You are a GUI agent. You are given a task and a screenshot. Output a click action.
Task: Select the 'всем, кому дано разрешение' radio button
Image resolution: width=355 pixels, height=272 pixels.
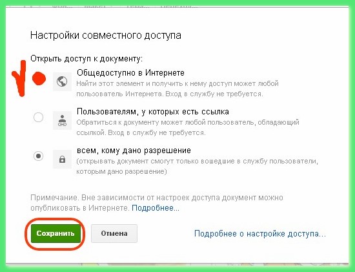(x=38, y=156)
